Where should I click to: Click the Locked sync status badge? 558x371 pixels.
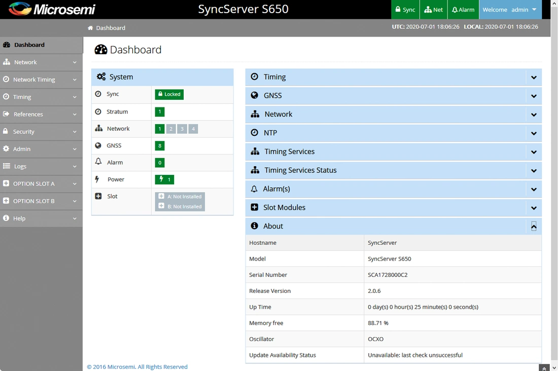[x=169, y=94]
